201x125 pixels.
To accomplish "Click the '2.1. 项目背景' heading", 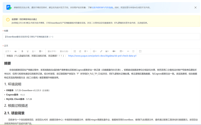I will (14, 113).
